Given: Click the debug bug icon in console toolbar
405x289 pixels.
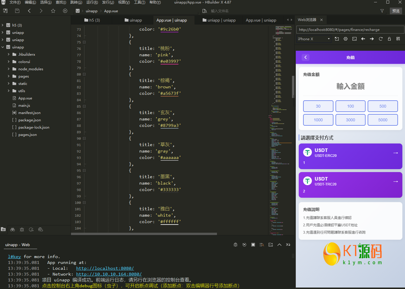Looking at the screenshot, I should (235, 245).
